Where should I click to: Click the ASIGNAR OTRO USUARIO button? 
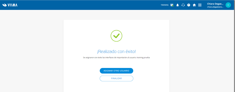116,71
